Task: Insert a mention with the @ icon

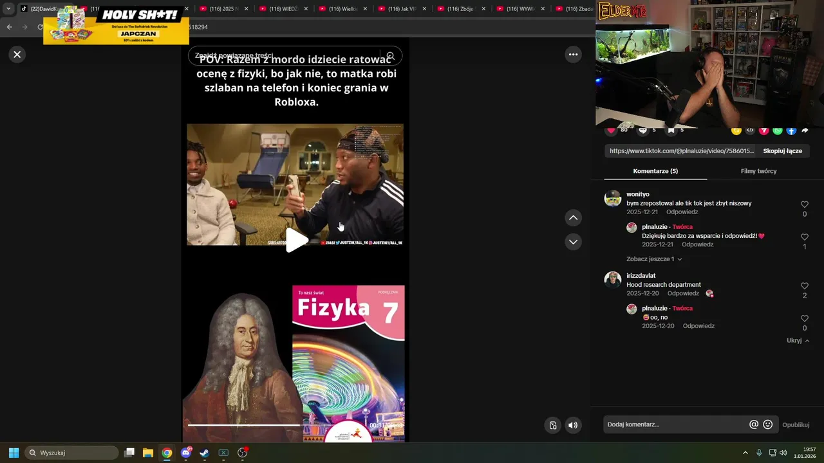Action: pyautogui.click(x=754, y=424)
